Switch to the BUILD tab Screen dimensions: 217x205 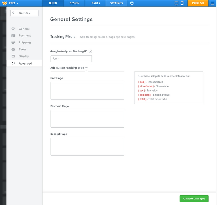[x=53, y=3]
